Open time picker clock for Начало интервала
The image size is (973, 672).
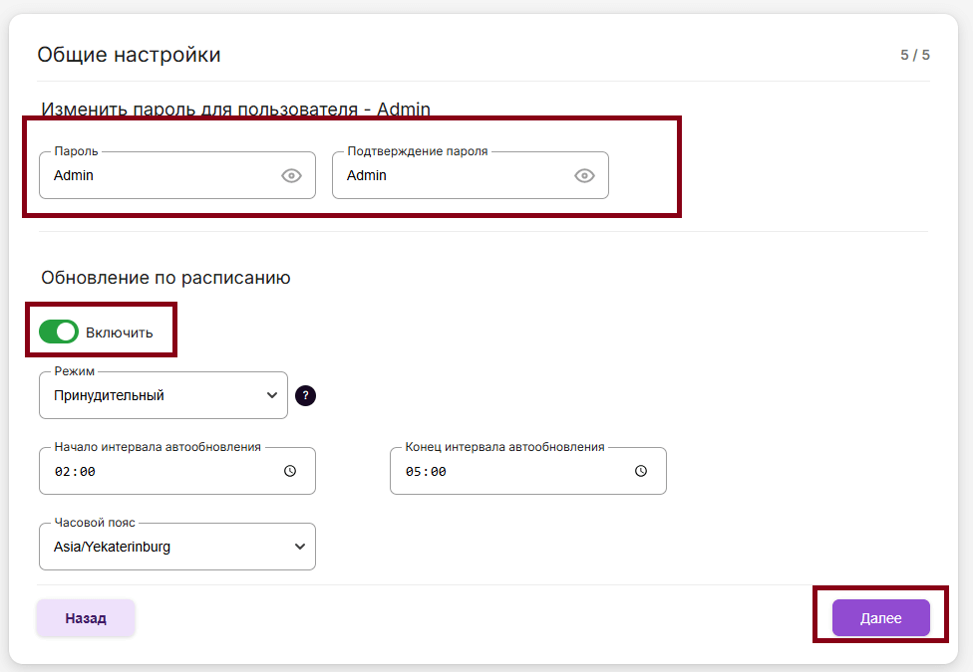click(290, 472)
